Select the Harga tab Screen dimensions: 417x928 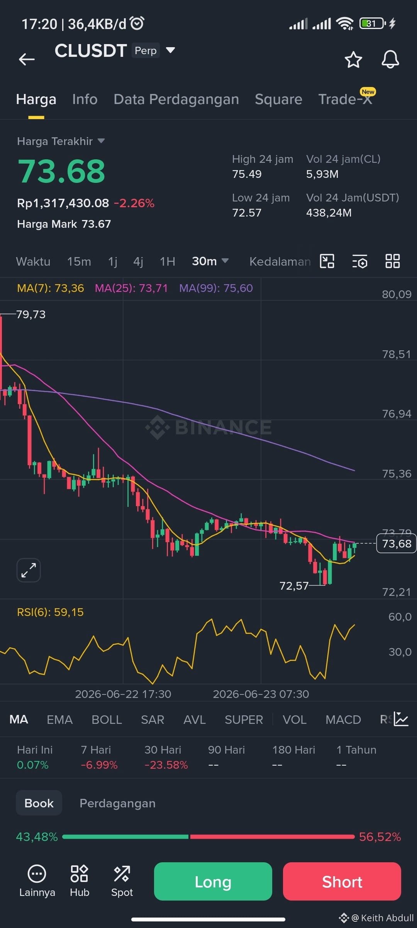(36, 99)
